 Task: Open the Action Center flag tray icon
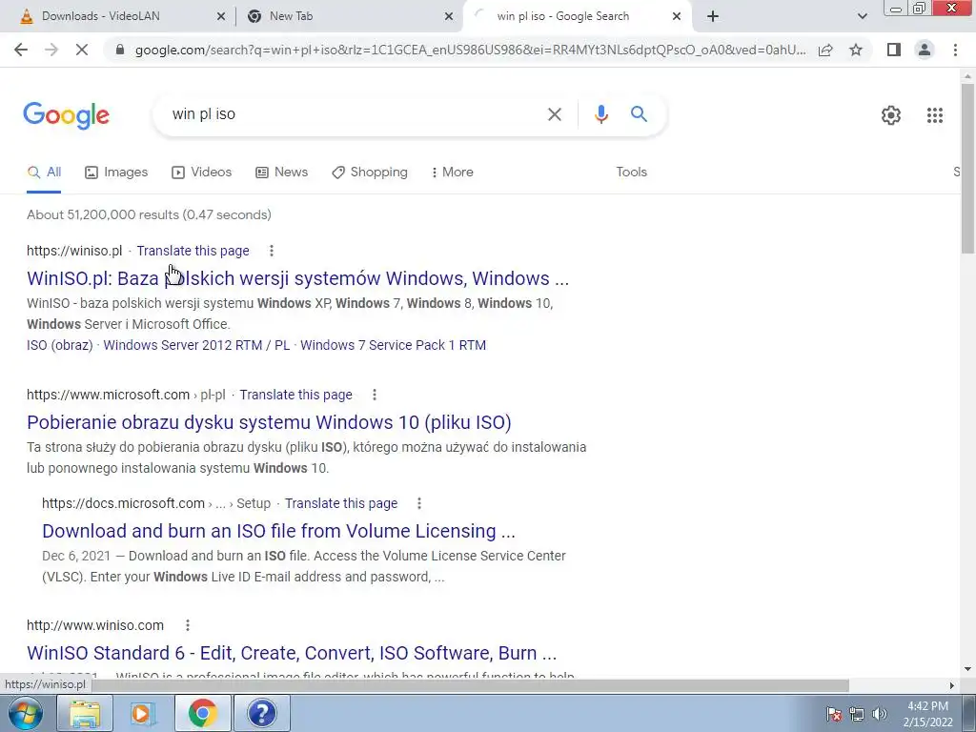[x=834, y=714]
